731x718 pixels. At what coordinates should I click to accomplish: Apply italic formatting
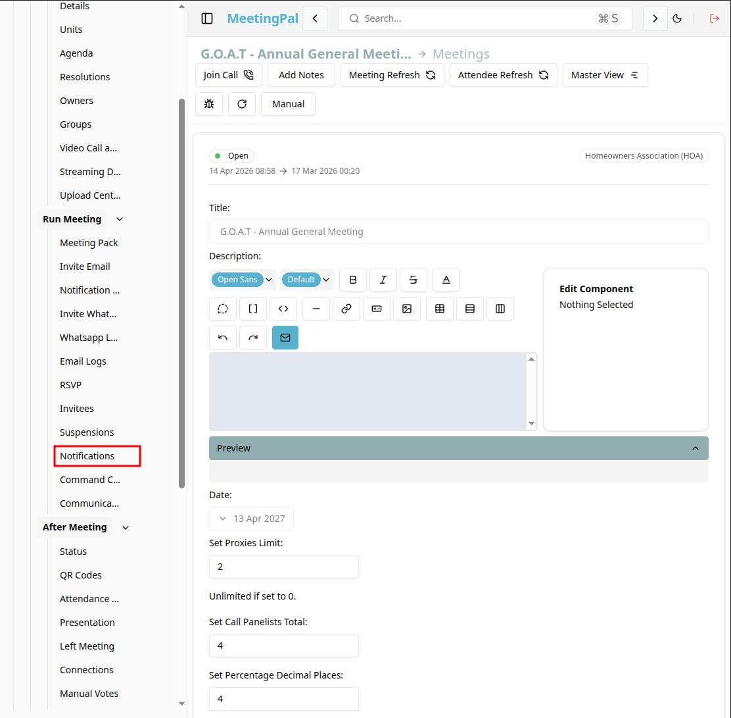(x=383, y=280)
